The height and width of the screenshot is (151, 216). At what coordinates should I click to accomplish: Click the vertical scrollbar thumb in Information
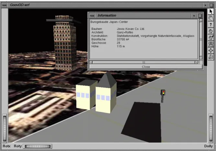[201, 39]
